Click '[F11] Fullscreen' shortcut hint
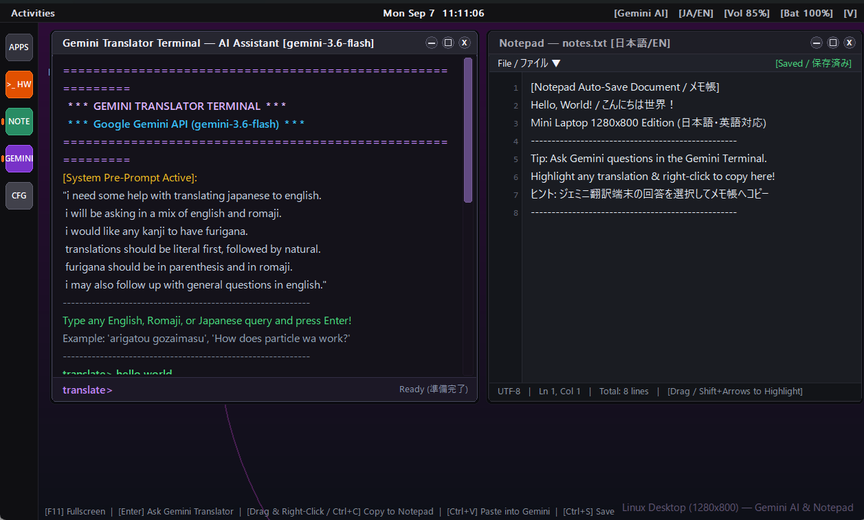Viewport: 864px width, 520px height. click(75, 512)
